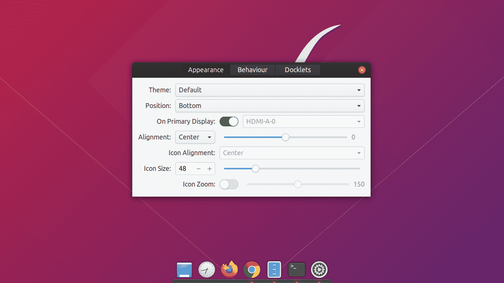Open the Docklets tab
This screenshot has width=504, height=283.
tap(298, 70)
